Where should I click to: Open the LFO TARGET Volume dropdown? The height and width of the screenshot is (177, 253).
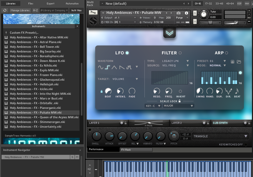[137, 79]
